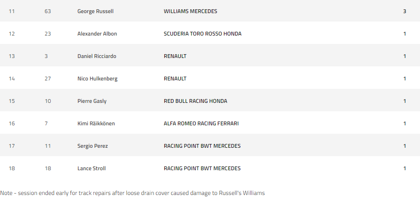This screenshot has width=420, height=202.
Task: Click RACING POINT BWT MERCEDES in Stroll's row
Action: [x=202, y=168]
